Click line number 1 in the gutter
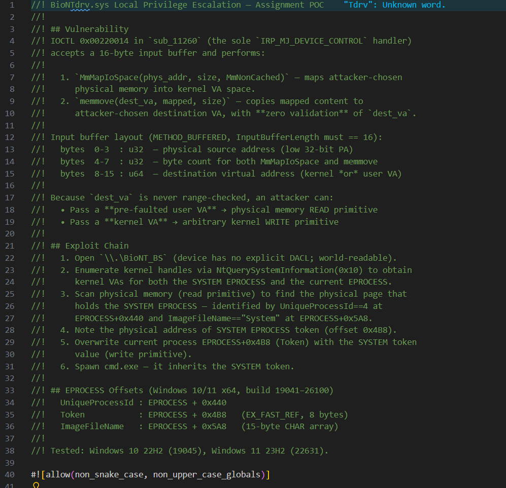This screenshot has width=506, height=488. [x=12, y=5]
